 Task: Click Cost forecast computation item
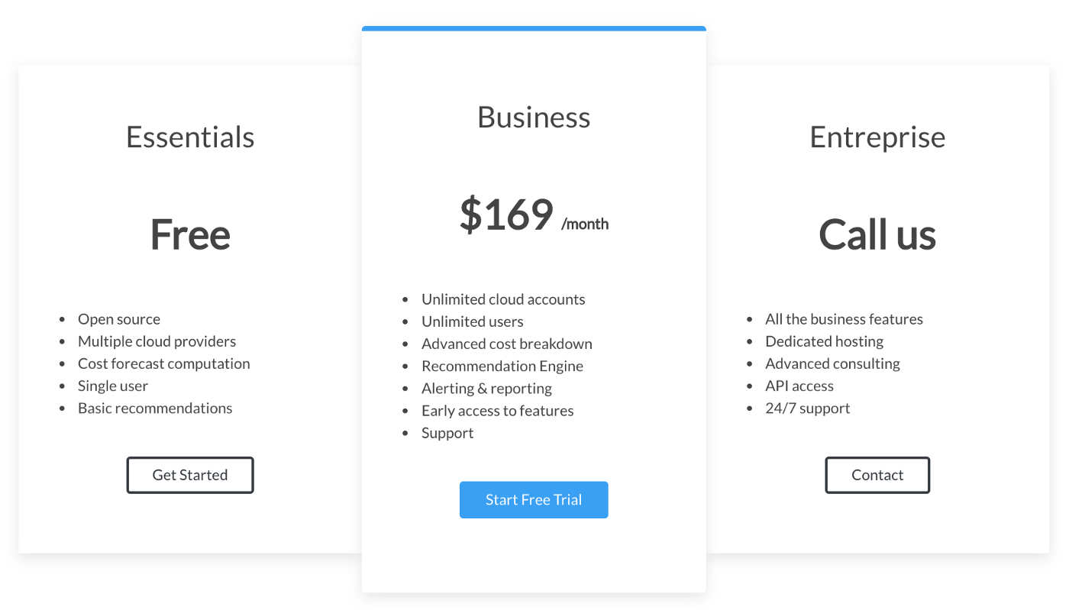tap(164, 363)
